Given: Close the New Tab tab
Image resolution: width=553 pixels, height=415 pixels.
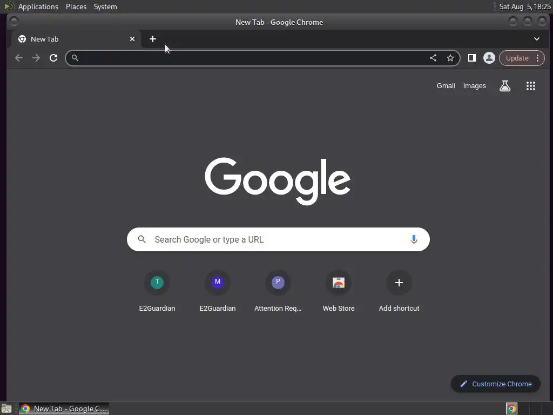Looking at the screenshot, I should point(132,39).
